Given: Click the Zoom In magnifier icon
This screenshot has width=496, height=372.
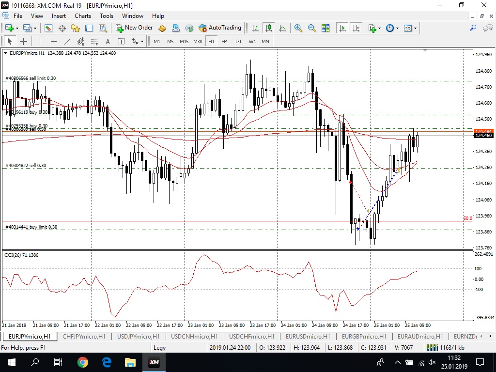Looking at the screenshot, I should 298,28.
